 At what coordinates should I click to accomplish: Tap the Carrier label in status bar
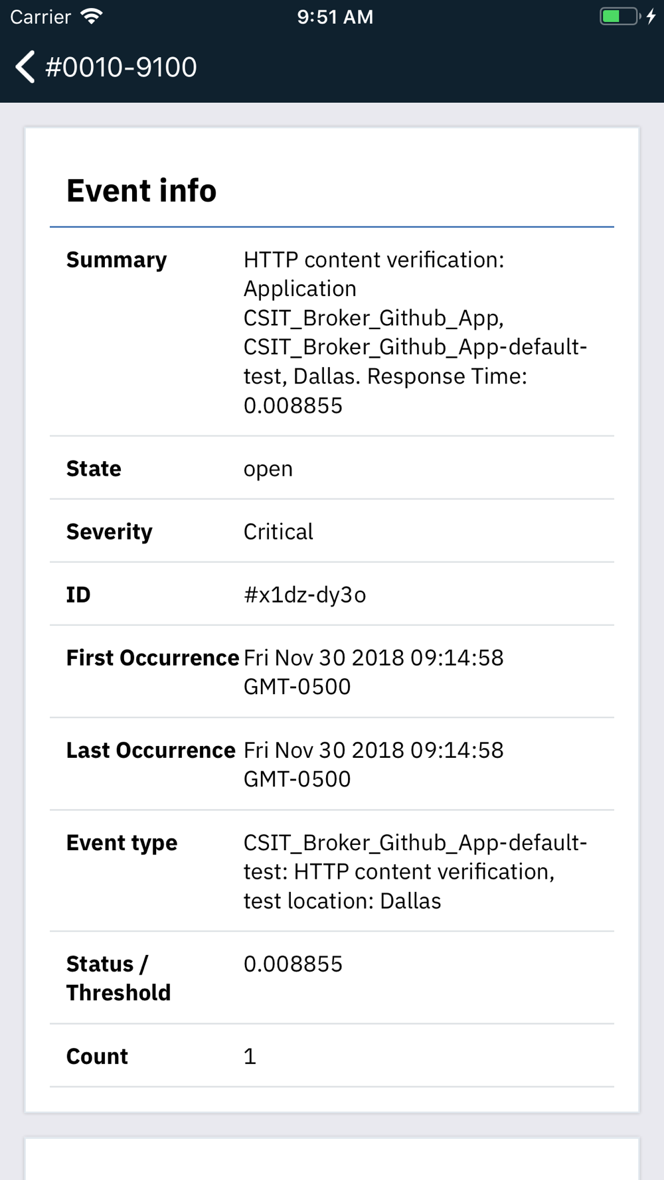point(41,17)
